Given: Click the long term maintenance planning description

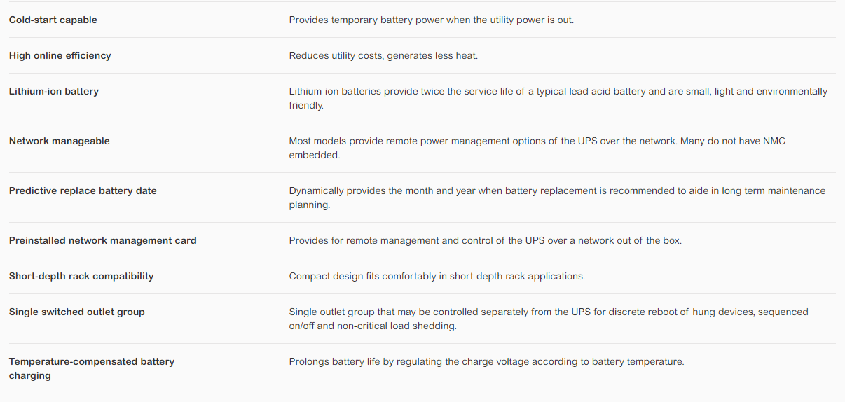Looking at the screenshot, I should 558,197.
